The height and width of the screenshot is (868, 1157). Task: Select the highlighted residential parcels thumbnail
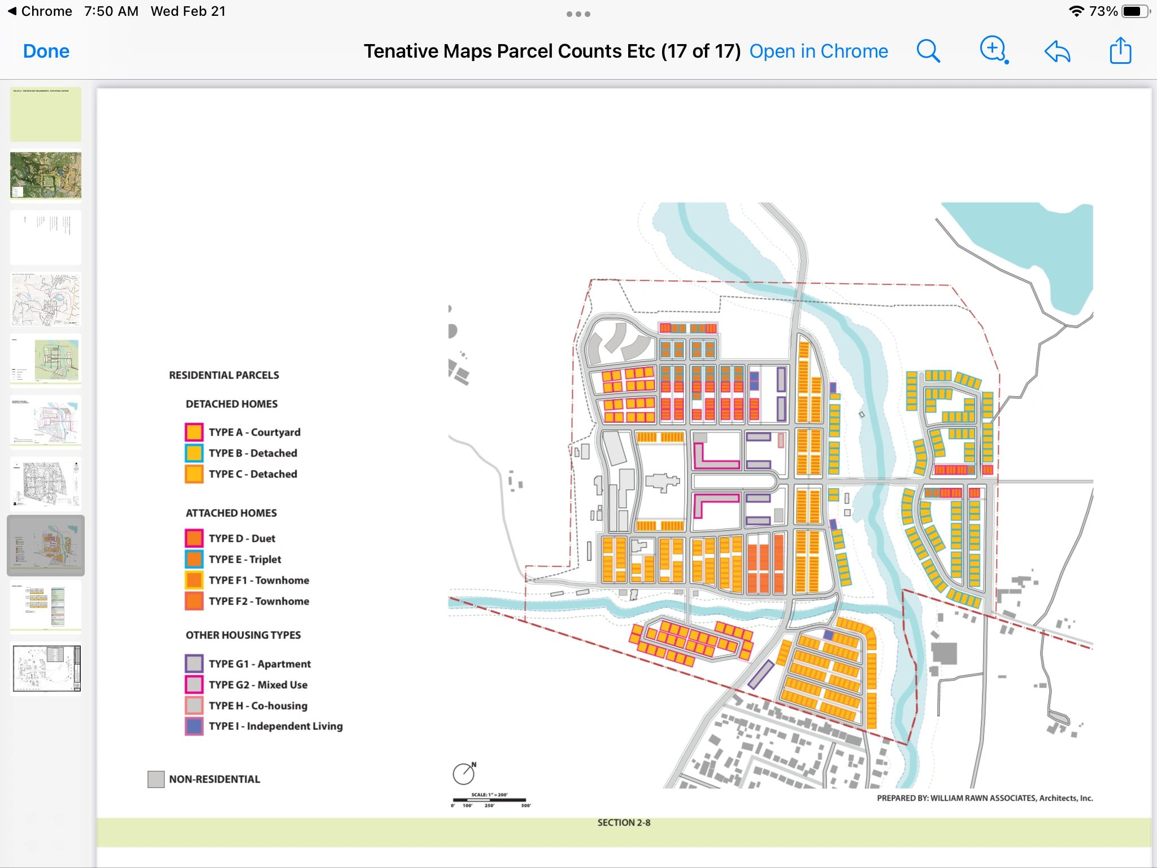(46, 545)
